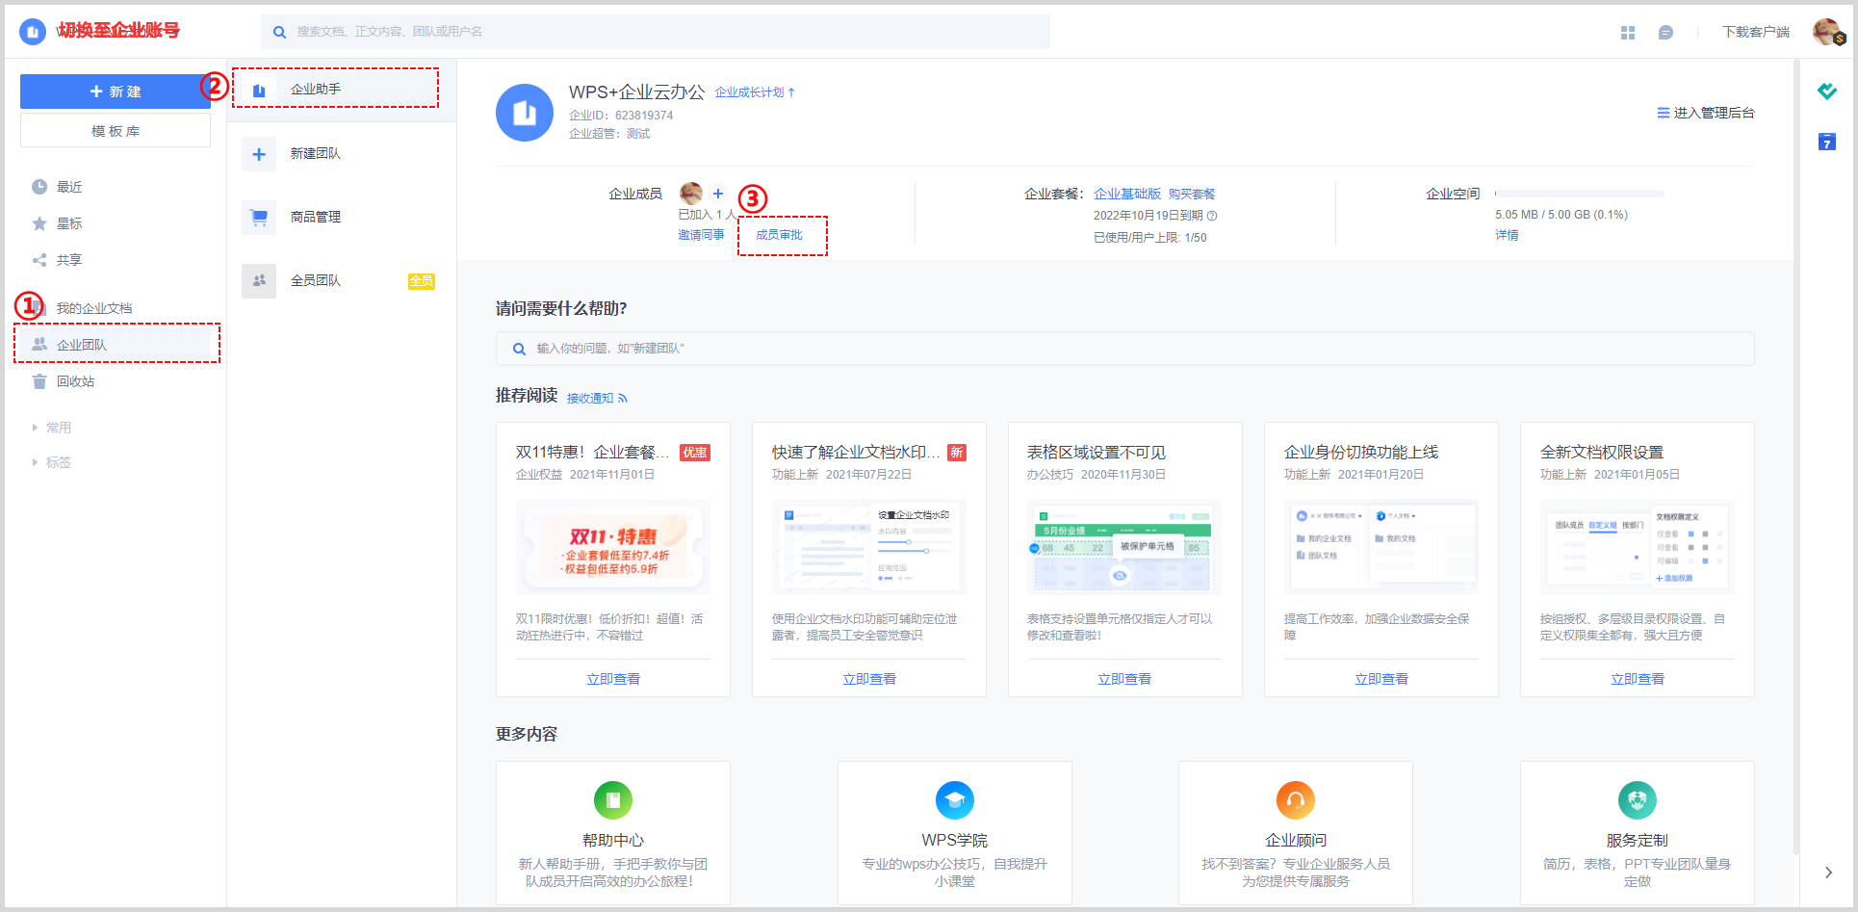The image size is (1858, 912).
Task: Click 下载客户端 download client link
Action: [1756, 33]
